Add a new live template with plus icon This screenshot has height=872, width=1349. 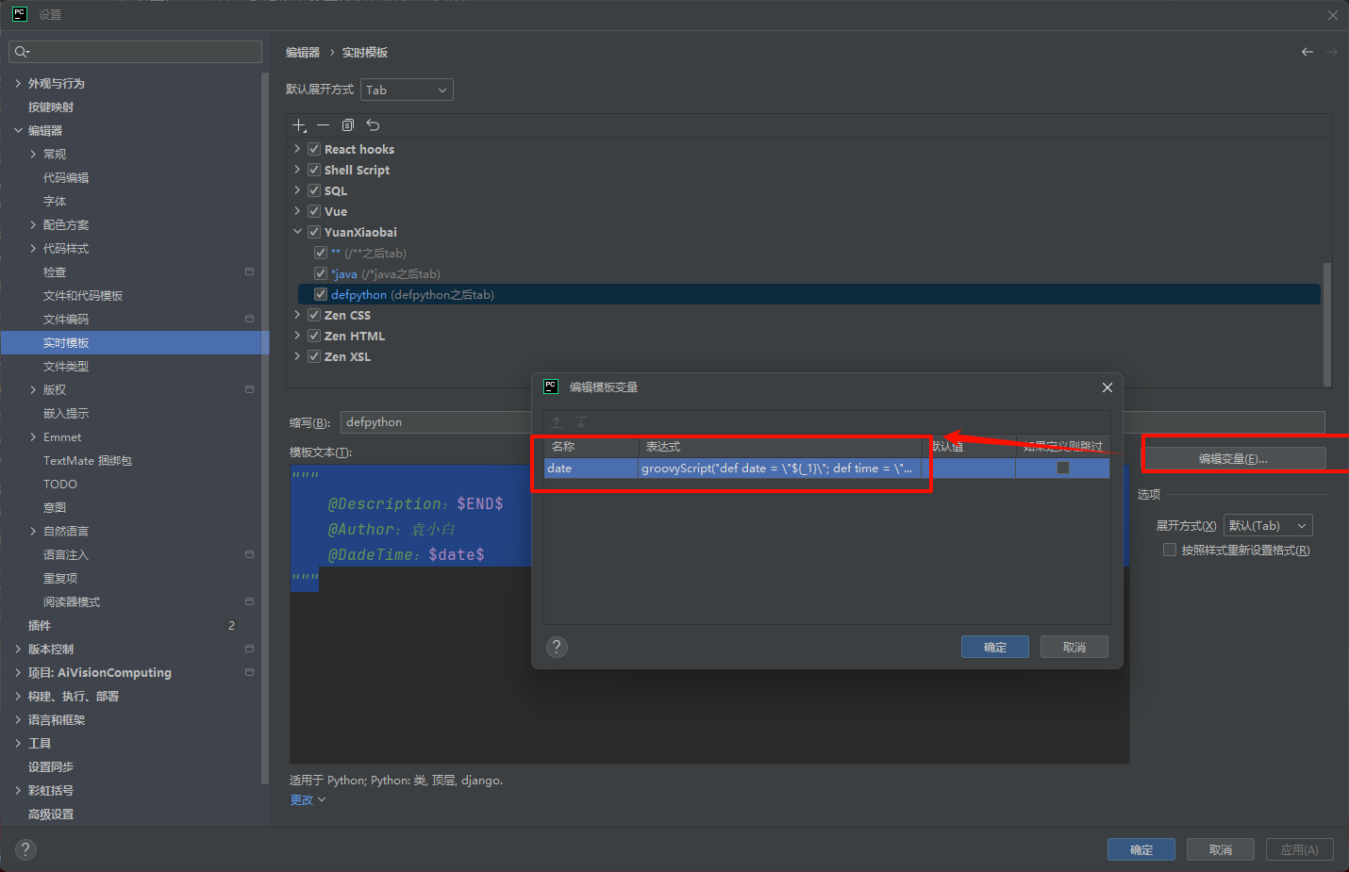click(x=299, y=125)
